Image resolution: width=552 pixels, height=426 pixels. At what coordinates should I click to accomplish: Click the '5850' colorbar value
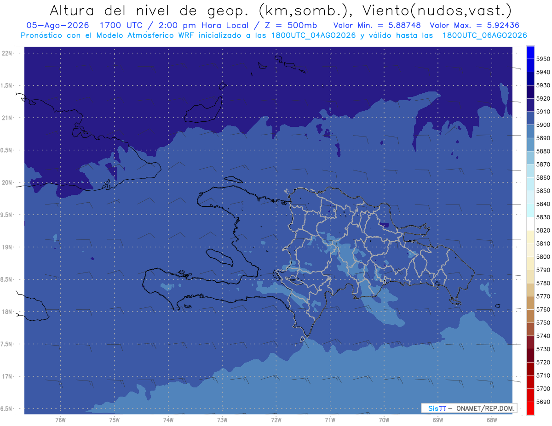coord(543,191)
